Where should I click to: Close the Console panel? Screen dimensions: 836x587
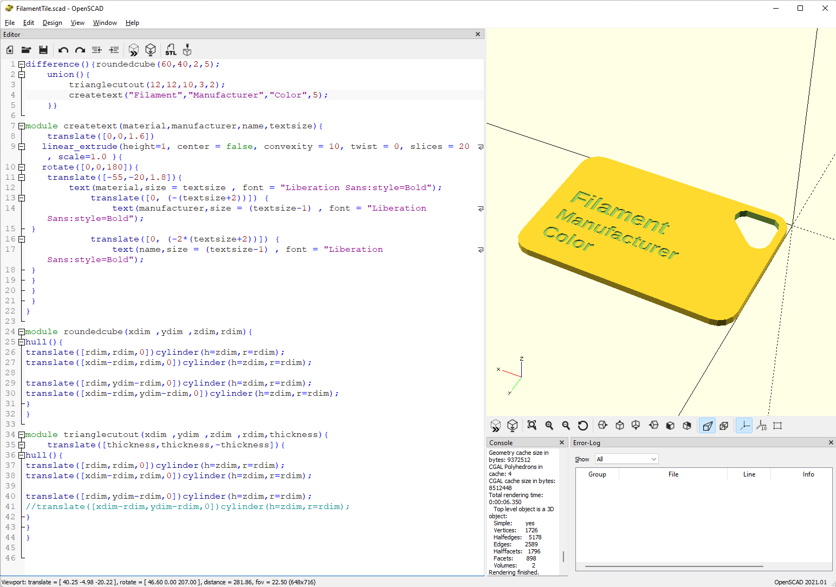[562, 442]
